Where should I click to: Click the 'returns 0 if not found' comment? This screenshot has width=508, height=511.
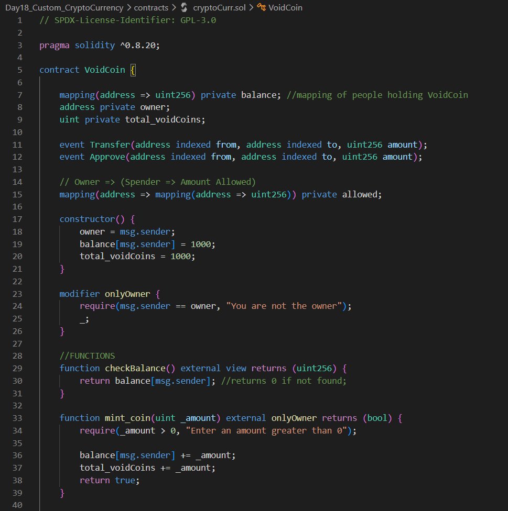pos(284,381)
